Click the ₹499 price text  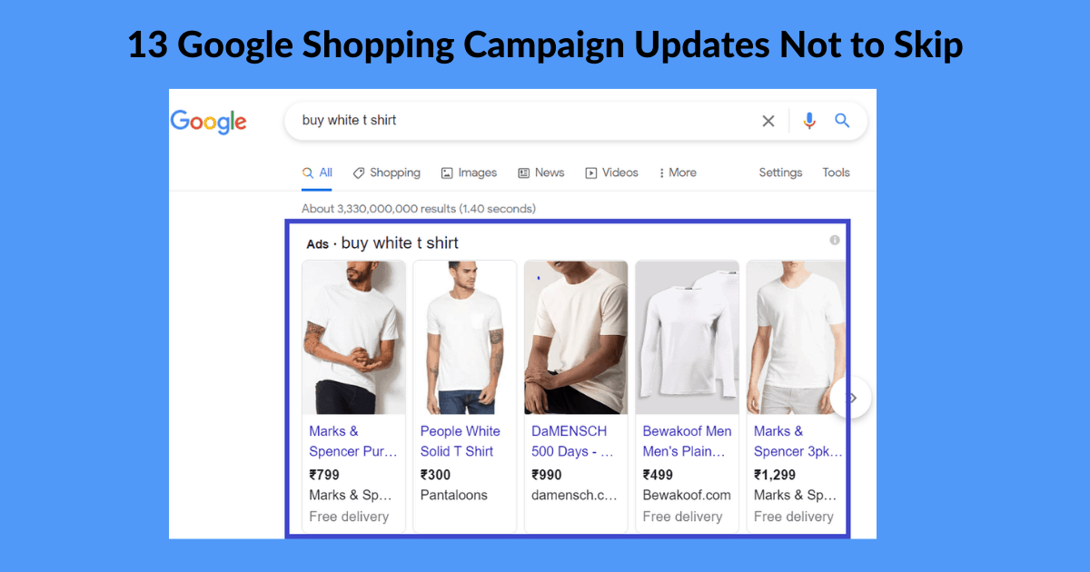[659, 475]
